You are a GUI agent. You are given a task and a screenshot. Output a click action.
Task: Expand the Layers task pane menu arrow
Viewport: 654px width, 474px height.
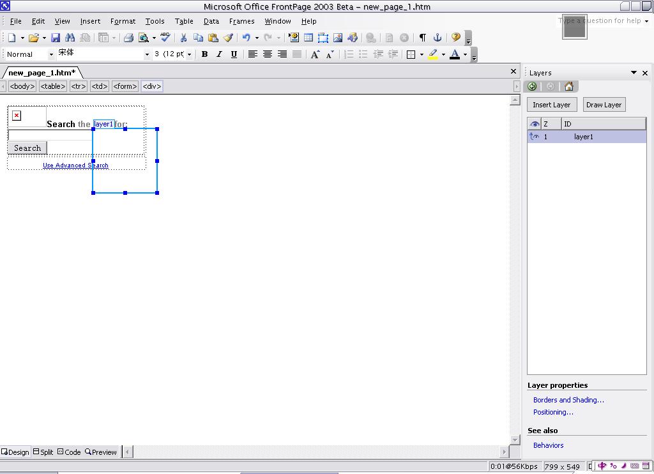pyautogui.click(x=634, y=73)
